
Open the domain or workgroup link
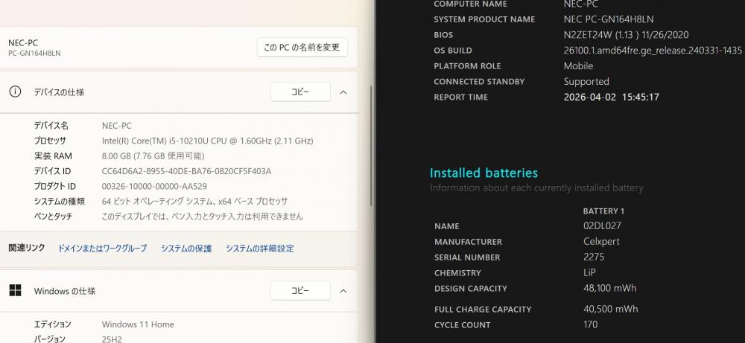click(x=102, y=248)
